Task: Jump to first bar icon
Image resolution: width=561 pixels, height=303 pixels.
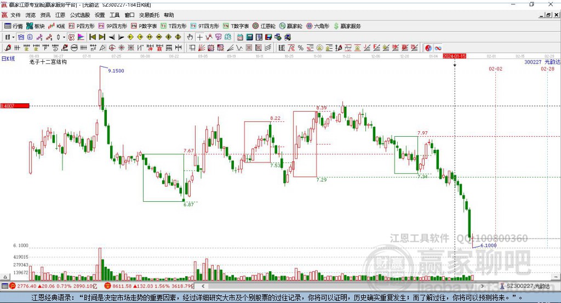Action: coord(92,37)
